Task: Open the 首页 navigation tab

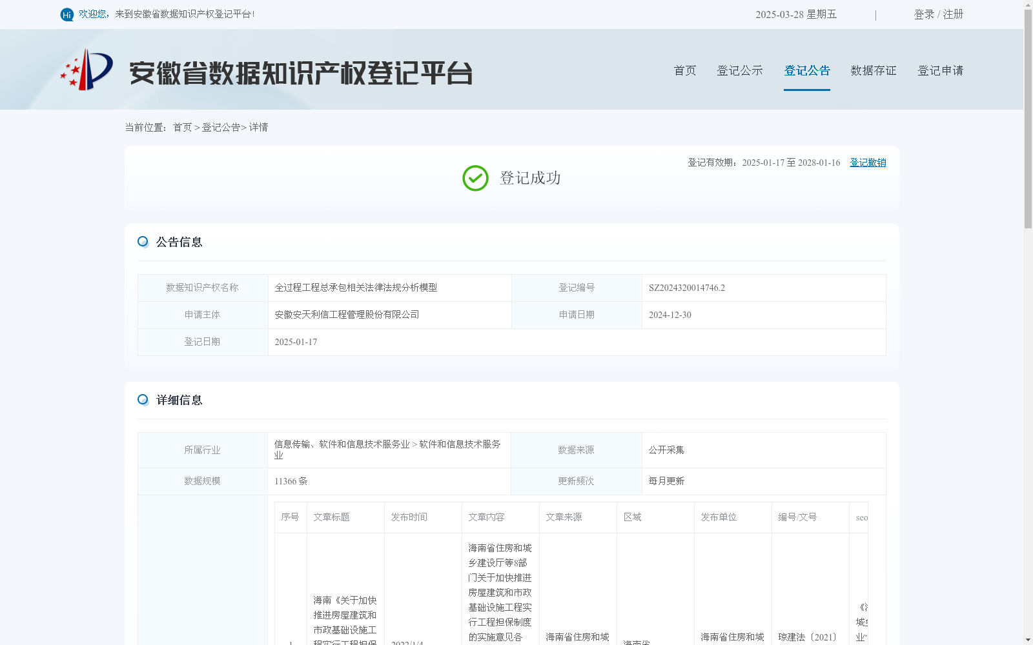Action: click(685, 70)
